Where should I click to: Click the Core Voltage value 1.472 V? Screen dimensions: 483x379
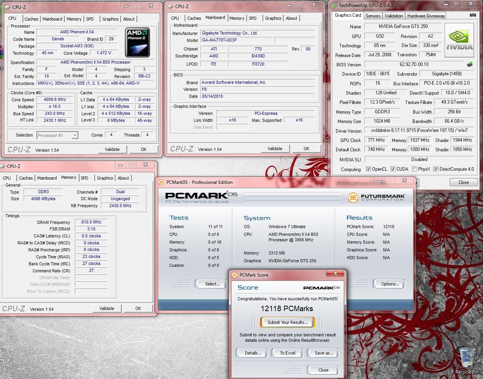tap(104, 53)
